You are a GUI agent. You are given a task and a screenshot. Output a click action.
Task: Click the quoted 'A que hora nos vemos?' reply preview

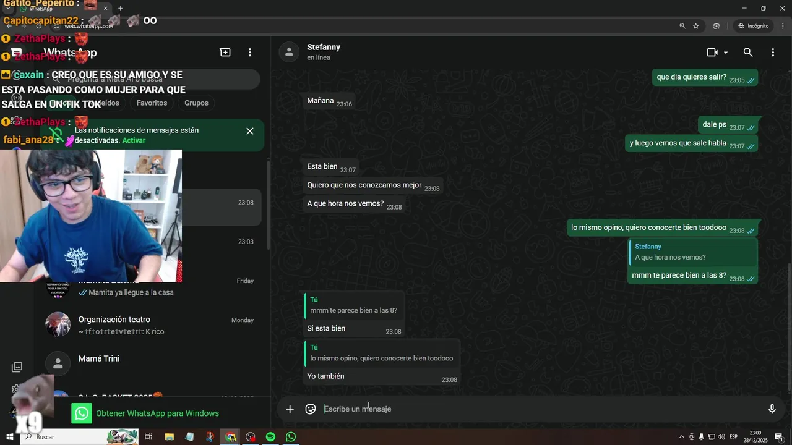coord(692,252)
